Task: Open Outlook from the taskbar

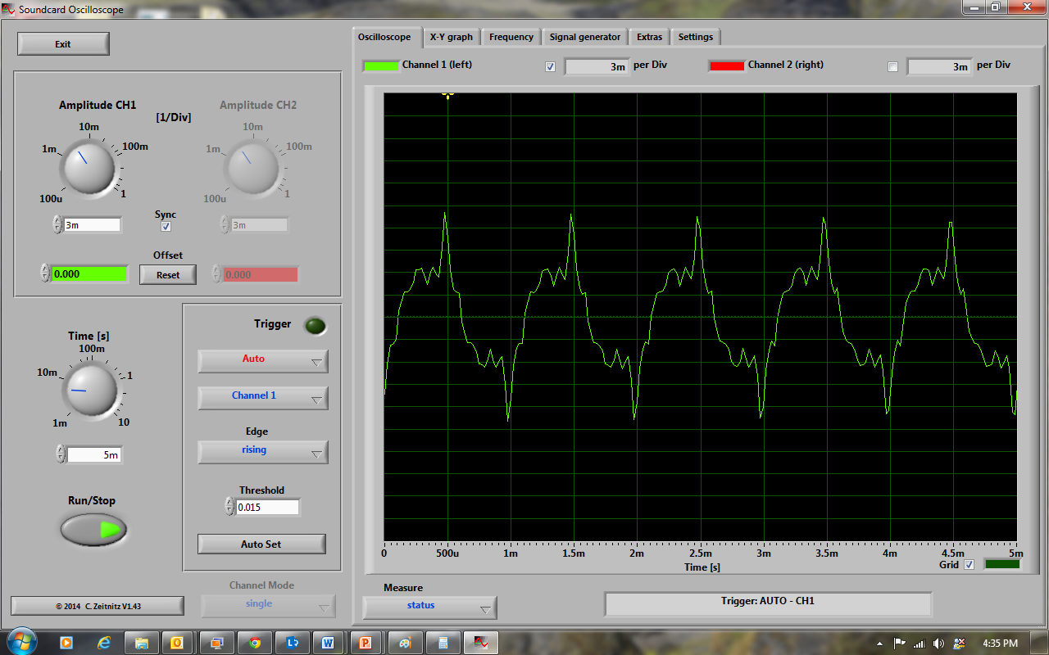Action: (179, 643)
